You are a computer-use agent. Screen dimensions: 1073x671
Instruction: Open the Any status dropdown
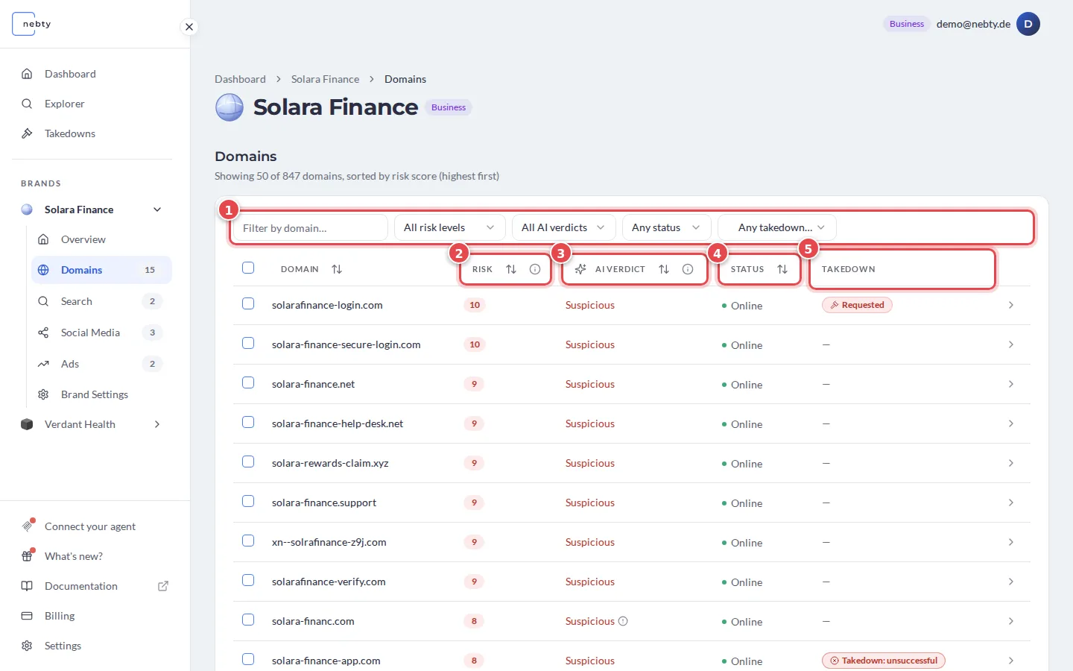pos(666,227)
